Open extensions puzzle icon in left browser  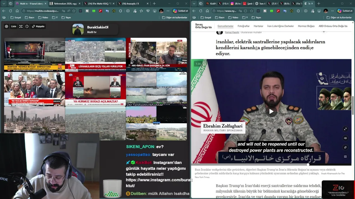coord(120,11)
